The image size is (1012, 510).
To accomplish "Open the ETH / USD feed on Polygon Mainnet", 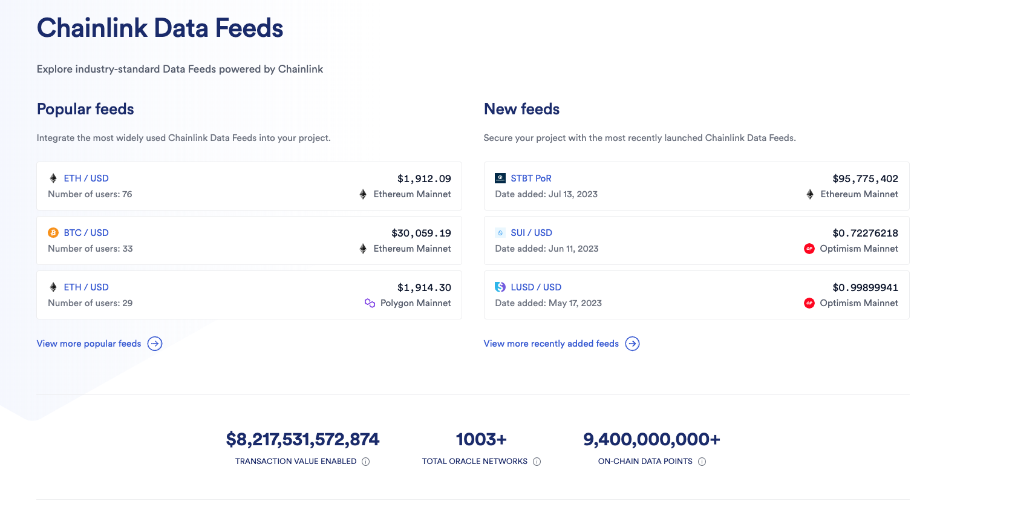I will (86, 287).
